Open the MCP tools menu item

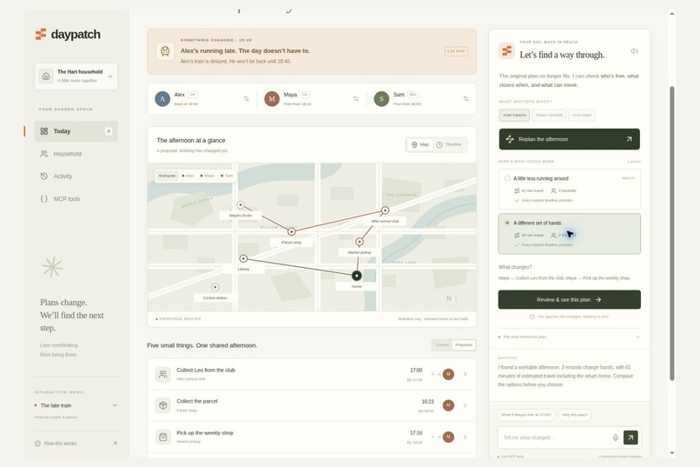76,199
